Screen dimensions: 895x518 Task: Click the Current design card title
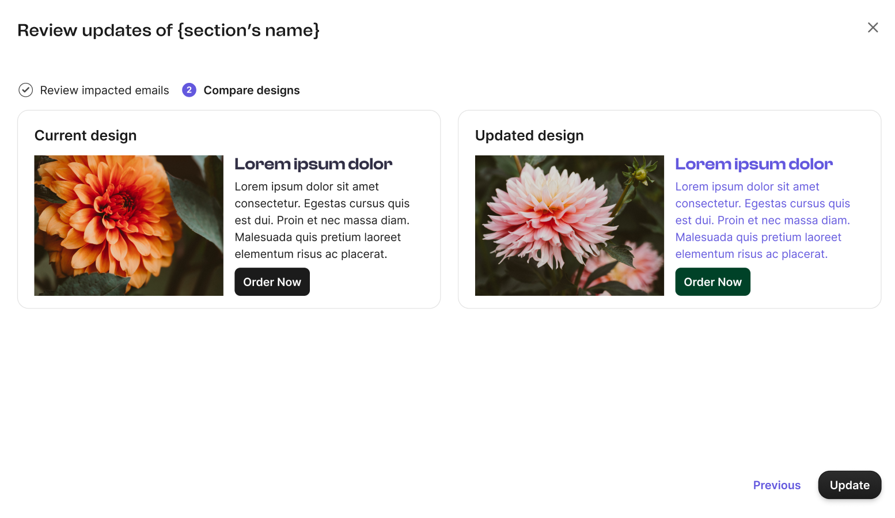[85, 135]
